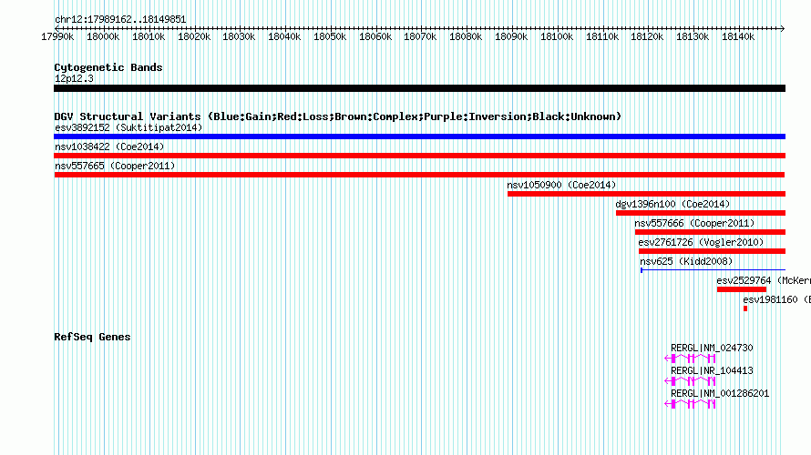Screen dimensions: 811x455
Task: Click the dgv1396n100 (Coe2014) variant label
Action: [x=672, y=204]
